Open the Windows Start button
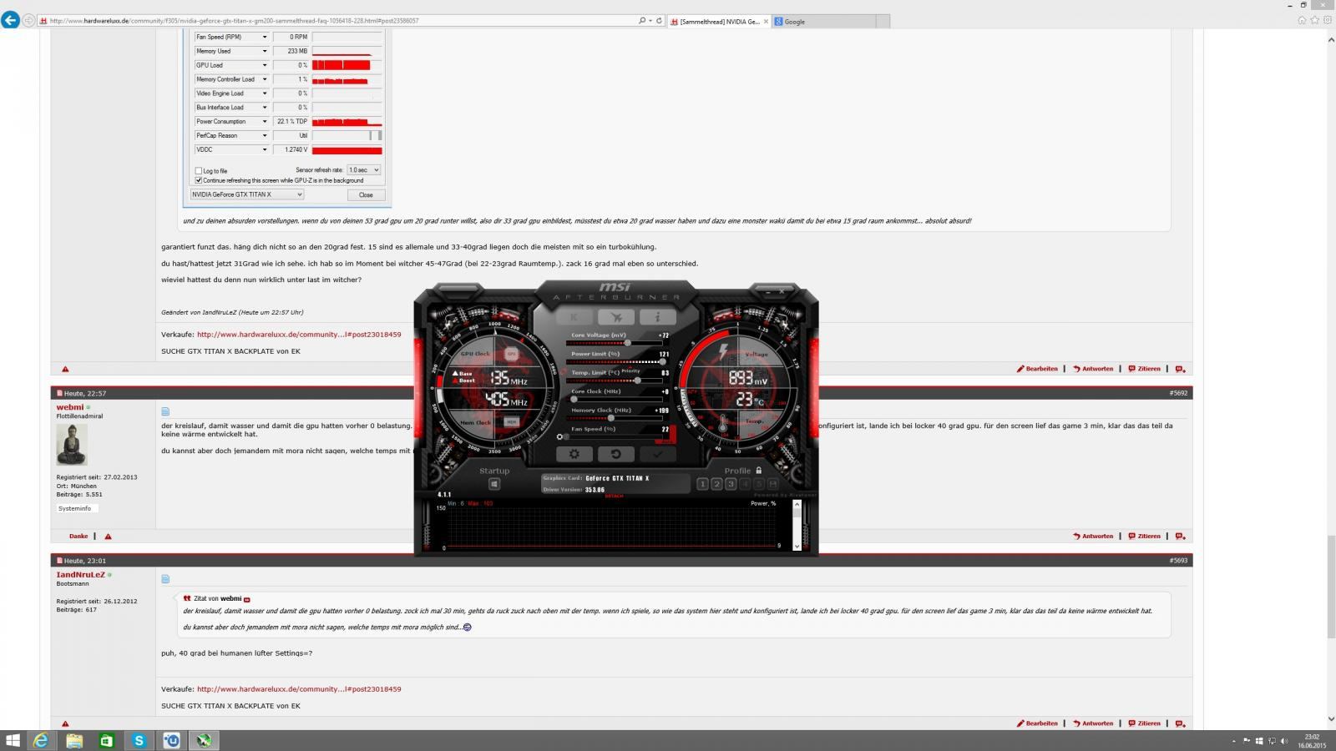This screenshot has height=751, width=1336. (13, 740)
